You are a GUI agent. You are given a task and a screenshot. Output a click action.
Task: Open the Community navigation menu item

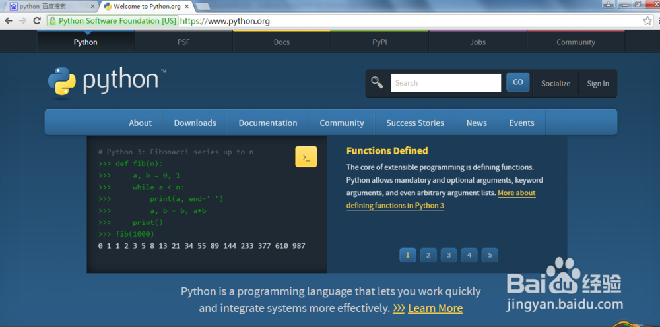click(342, 123)
